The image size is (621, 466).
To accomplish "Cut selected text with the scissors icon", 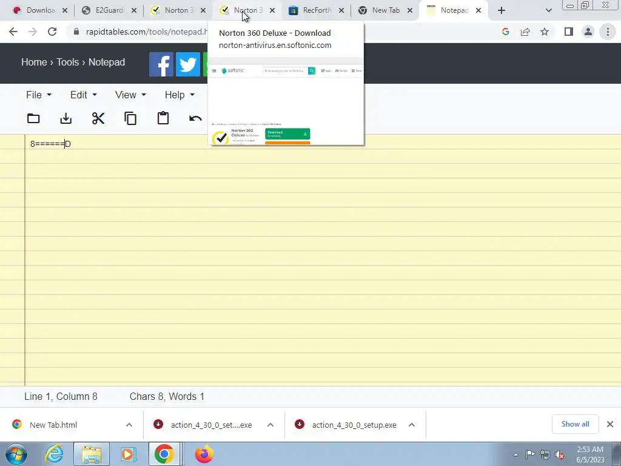I will [98, 118].
